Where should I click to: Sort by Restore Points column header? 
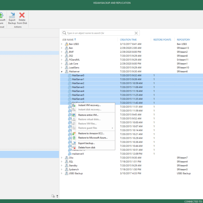(162, 40)
